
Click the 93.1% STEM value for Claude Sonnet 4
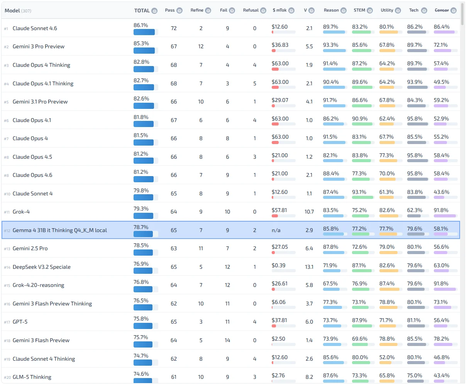point(359,192)
